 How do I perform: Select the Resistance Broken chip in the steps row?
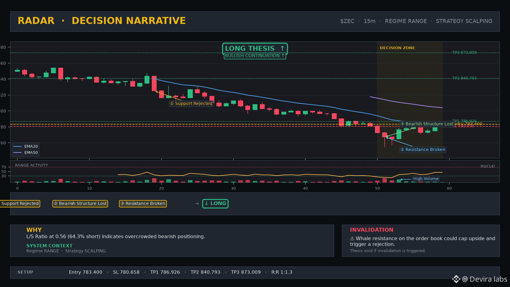coord(143,203)
